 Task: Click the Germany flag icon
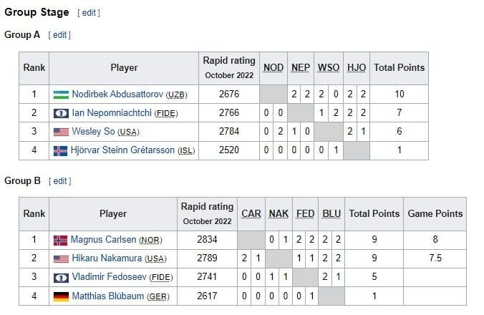coord(61,296)
